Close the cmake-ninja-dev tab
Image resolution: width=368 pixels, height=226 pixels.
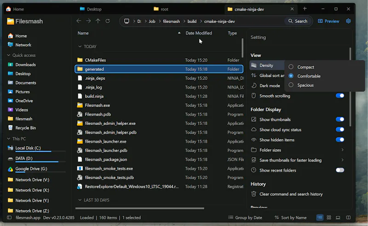tap(292, 9)
